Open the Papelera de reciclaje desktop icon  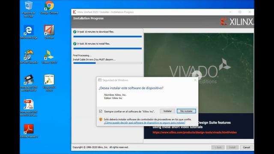[x=29, y=9]
